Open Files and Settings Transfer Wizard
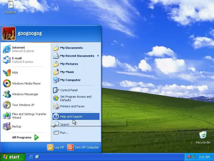The width and height of the screenshot is (214, 161). click(25, 116)
